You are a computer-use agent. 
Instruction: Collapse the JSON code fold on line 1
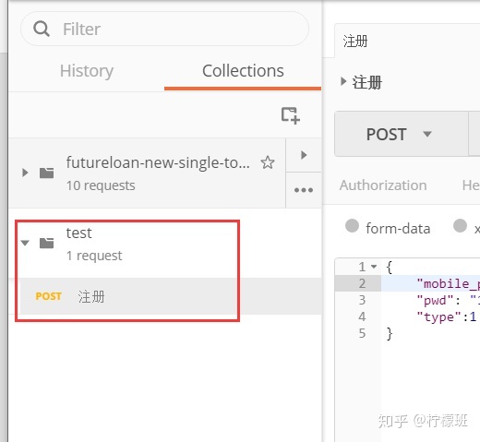374,267
